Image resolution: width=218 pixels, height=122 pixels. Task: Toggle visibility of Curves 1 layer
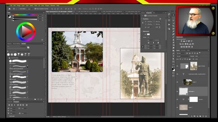point(177,99)
